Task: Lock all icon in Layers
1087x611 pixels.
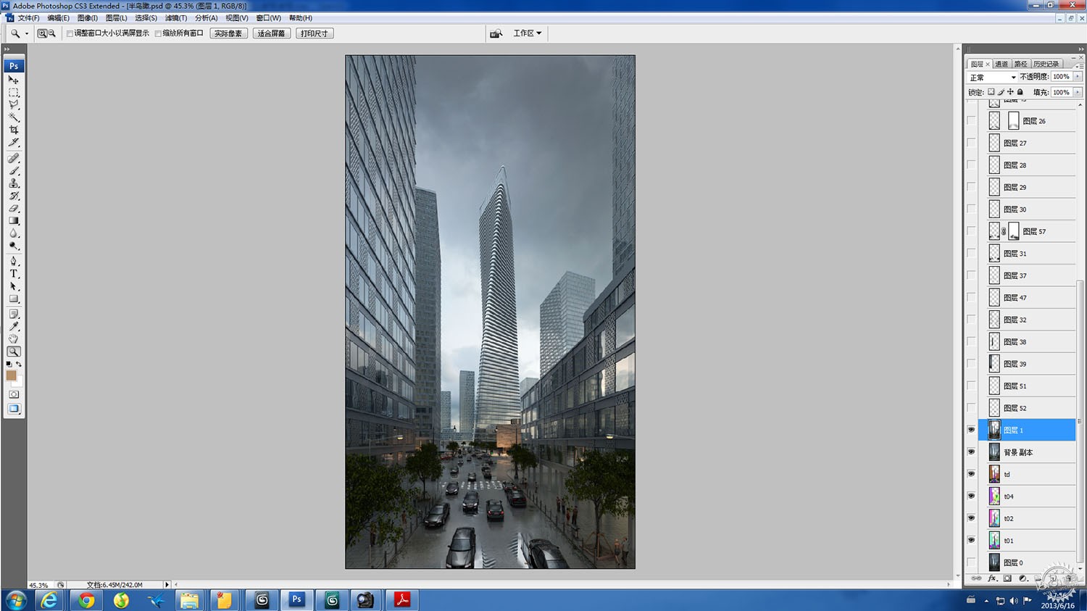Action: point(1020,92)
